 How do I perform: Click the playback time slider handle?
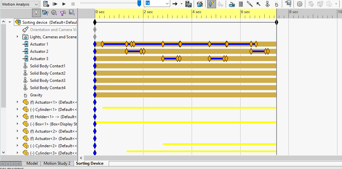pyautogui.click(x=139, y=3)
